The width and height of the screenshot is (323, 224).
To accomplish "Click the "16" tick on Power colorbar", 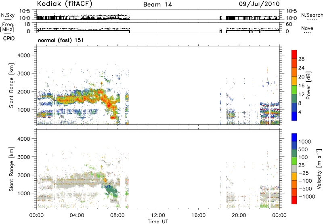I will (301, 86).
